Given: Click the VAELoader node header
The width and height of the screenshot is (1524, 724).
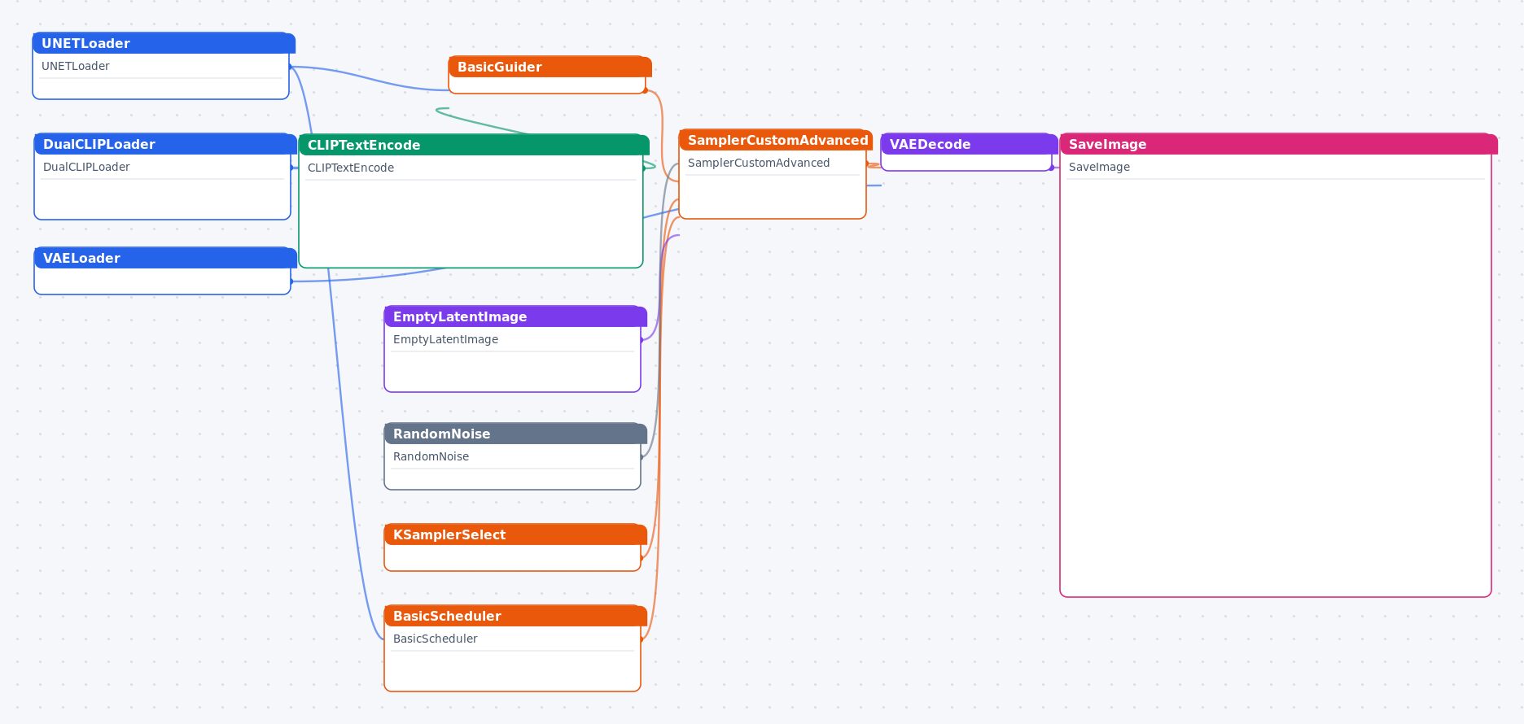Looking at the screenshot, I should point(165,258).
